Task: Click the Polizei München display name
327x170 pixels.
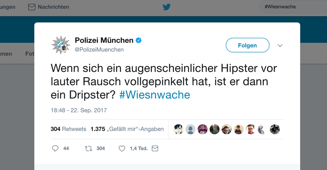Action: [104, 40]
